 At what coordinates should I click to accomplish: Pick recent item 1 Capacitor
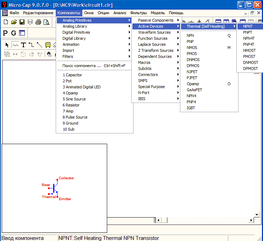[x=94, y=75]
